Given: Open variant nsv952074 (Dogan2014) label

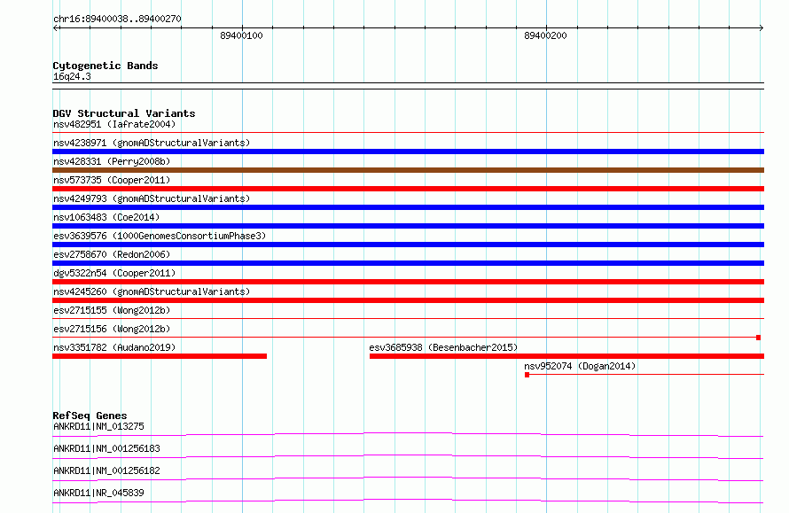Looking at the screenshot, I should click(580, 366).
